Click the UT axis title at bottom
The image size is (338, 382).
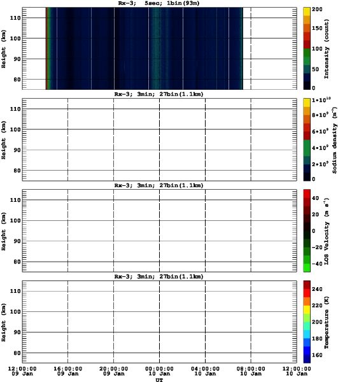[x=159, y=380]
